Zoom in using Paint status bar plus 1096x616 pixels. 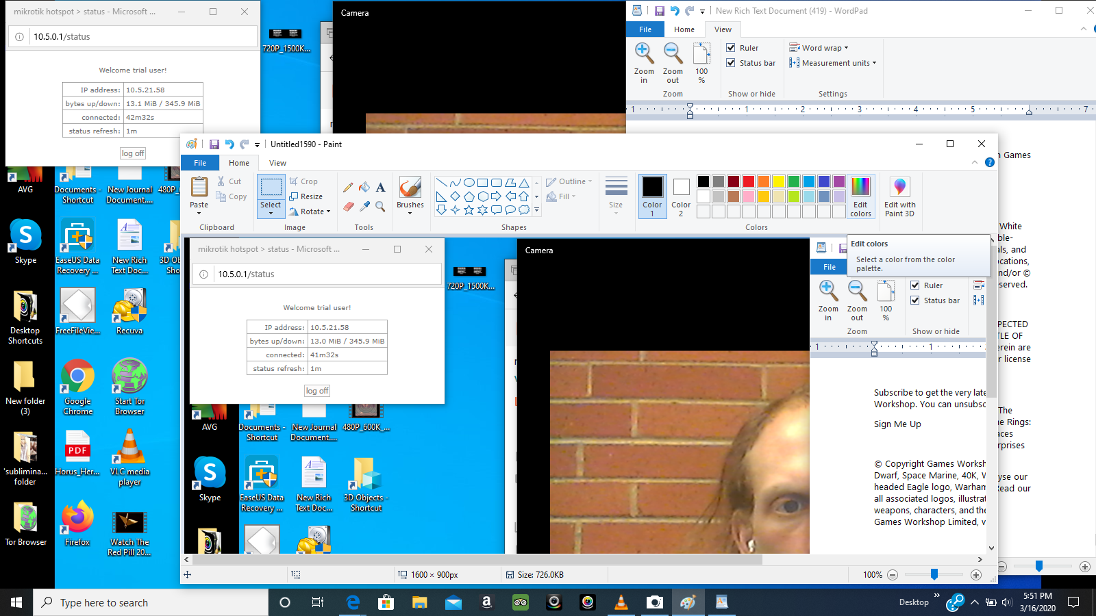pos(976,575)
